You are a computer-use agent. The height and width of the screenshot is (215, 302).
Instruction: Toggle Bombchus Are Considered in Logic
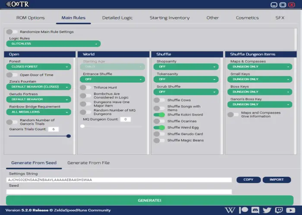click(x=85, y=95)
